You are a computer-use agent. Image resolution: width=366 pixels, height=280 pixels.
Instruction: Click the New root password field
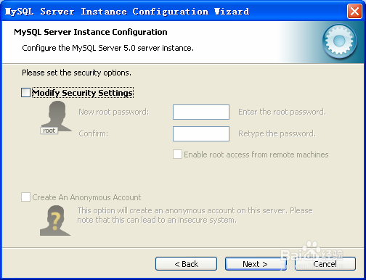pos(201,112)
